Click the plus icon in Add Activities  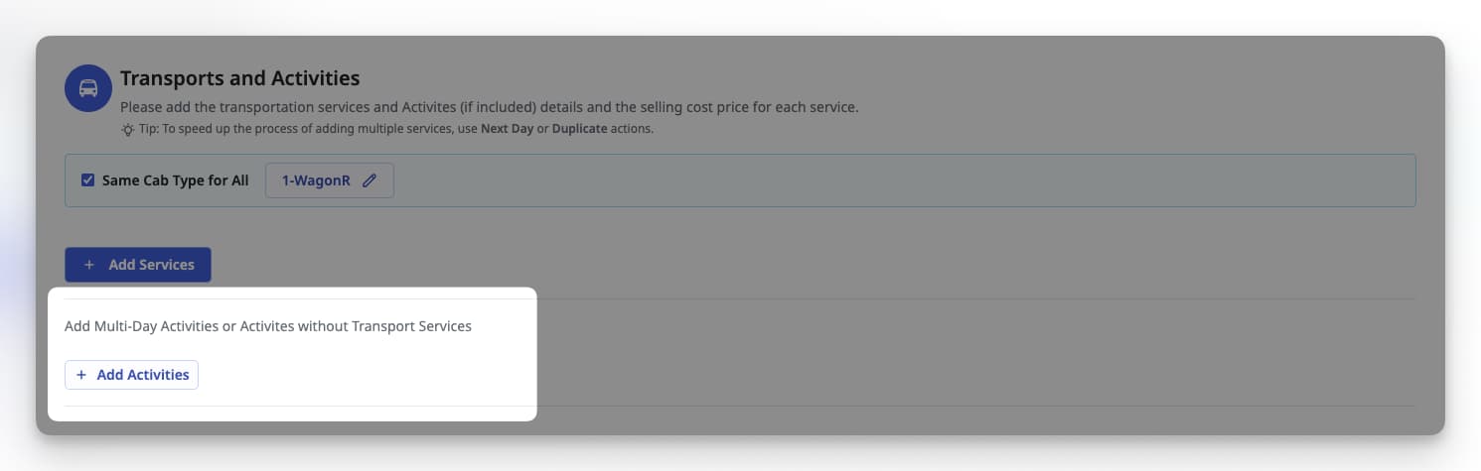[81, 375]
